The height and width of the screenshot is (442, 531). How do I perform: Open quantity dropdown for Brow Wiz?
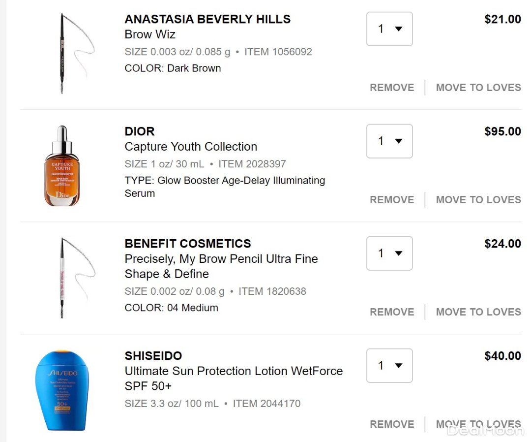pos(389,29)
